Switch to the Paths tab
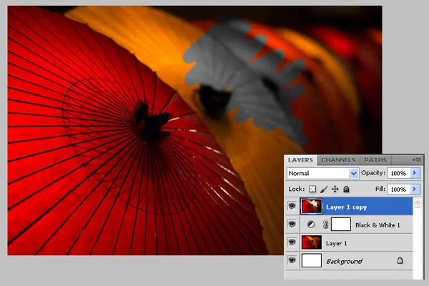The height and width of the screenshot is (286, 429). pyautogui.click(x=375, y=160)
